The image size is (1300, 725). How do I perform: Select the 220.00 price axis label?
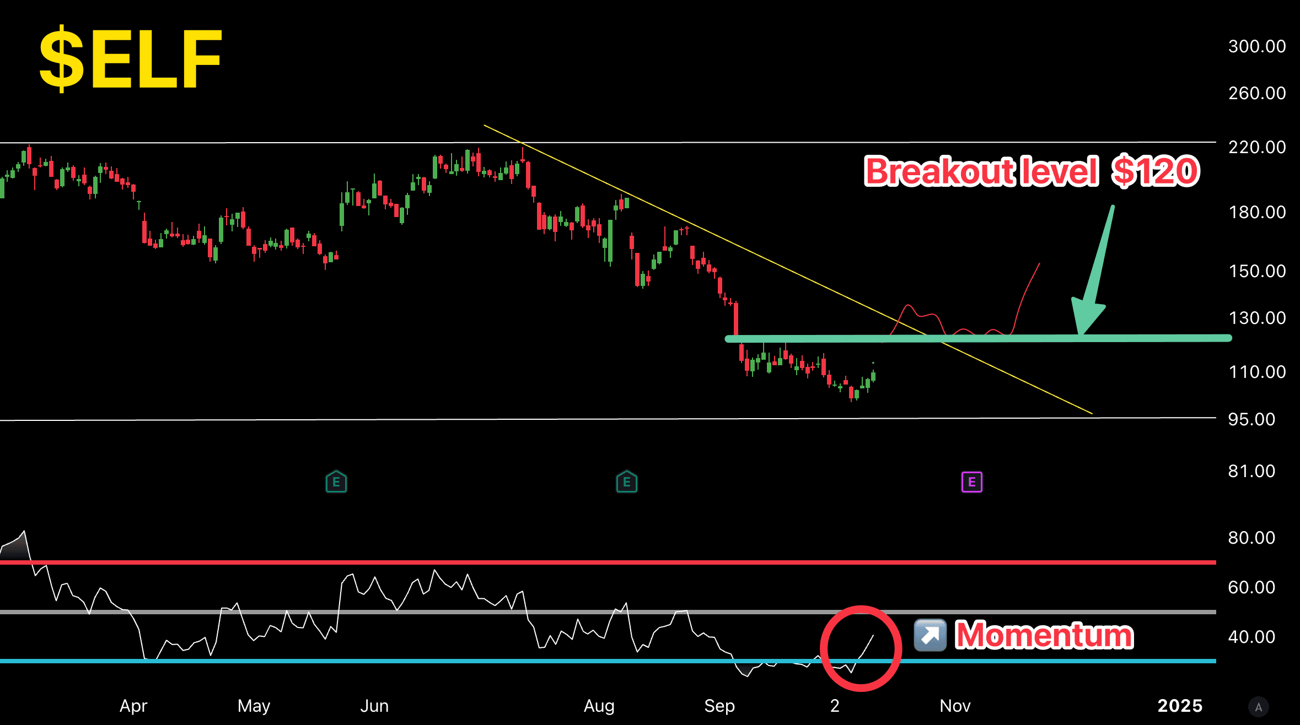[1257, 147]
